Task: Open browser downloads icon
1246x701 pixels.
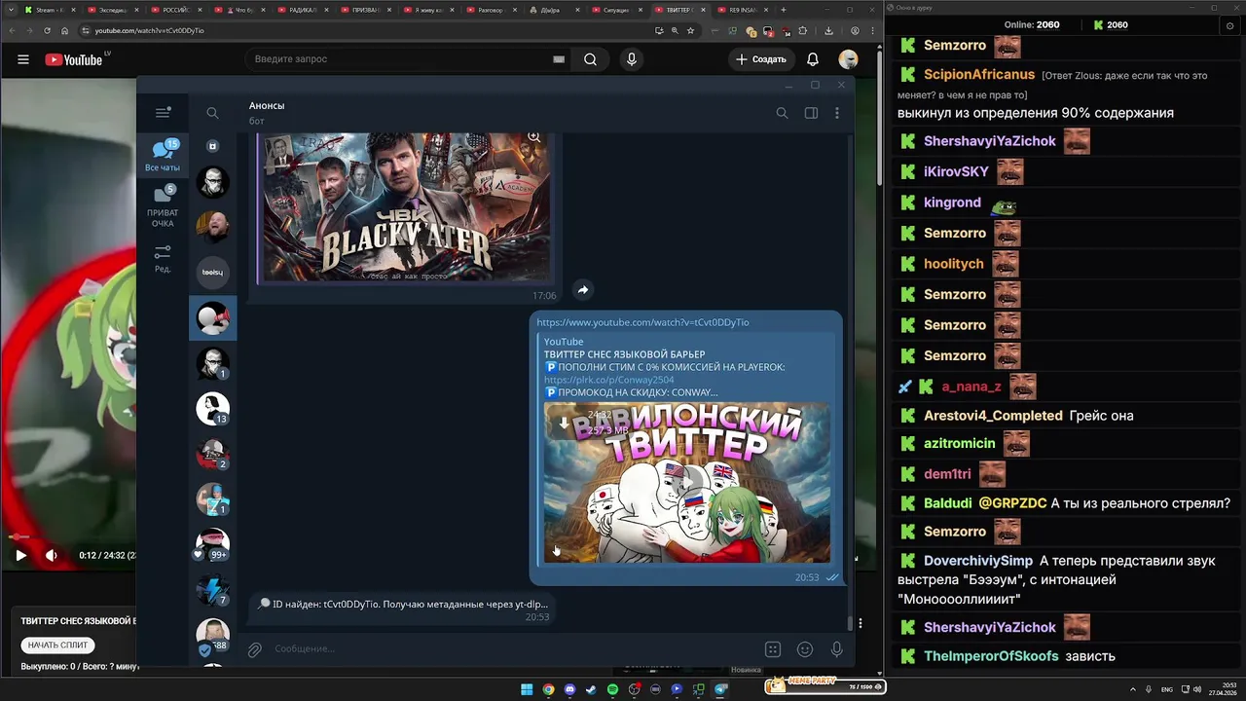Action: tap(828, 30)
